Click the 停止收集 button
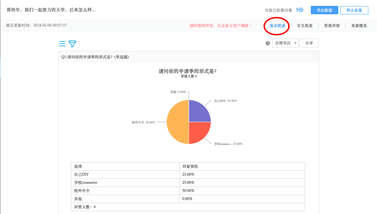Image resolution: width=377 pixels, height=214 pixels. click(x=354, y=10)
